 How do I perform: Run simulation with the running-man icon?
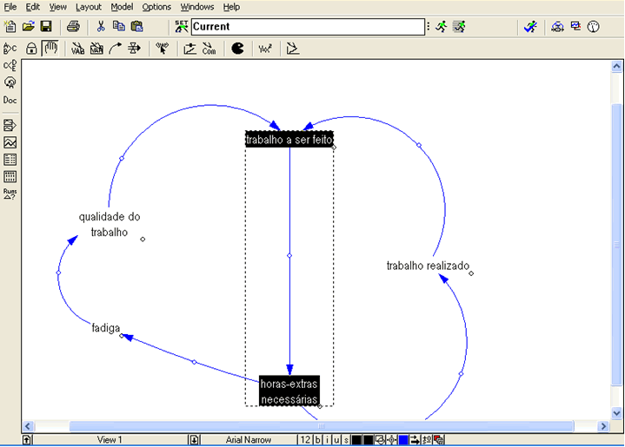442,27
